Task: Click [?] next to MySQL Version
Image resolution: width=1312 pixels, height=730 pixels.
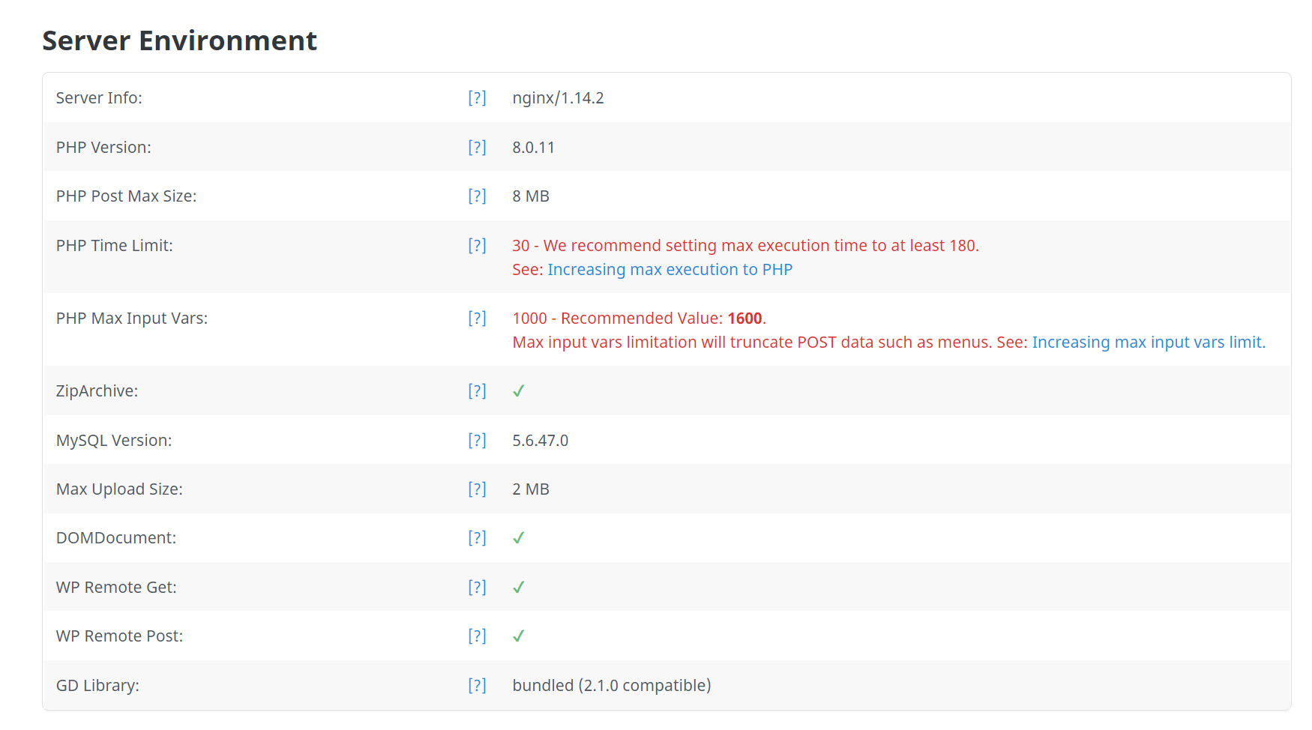Action: pyautogui.click(x=477, y=441)
